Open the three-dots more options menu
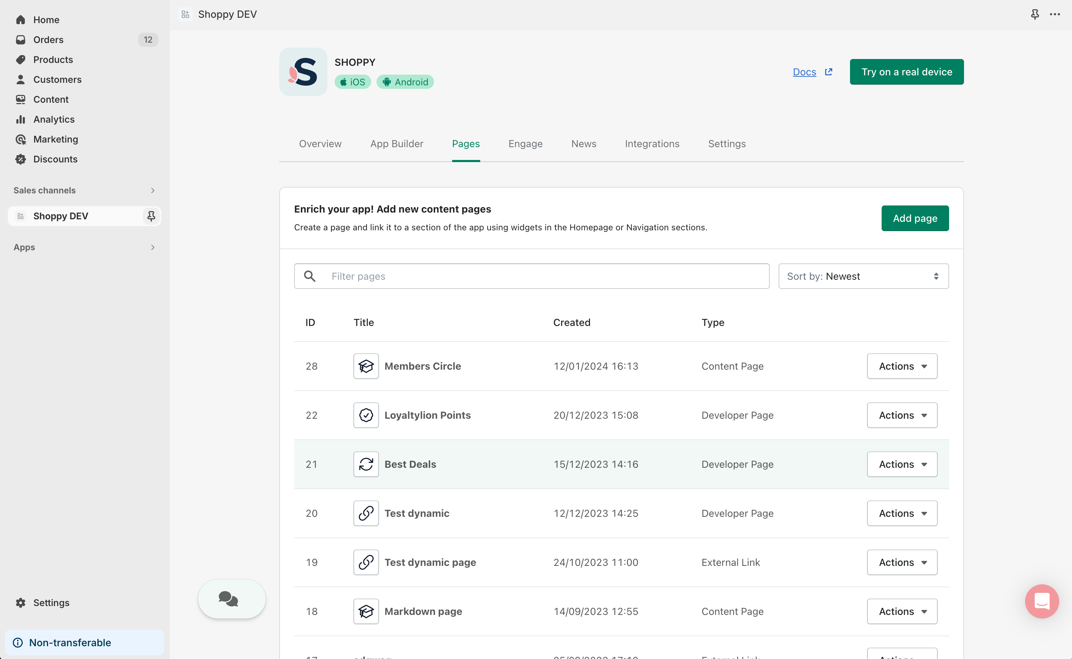The image size is (1072, 659). (1055, 14)
